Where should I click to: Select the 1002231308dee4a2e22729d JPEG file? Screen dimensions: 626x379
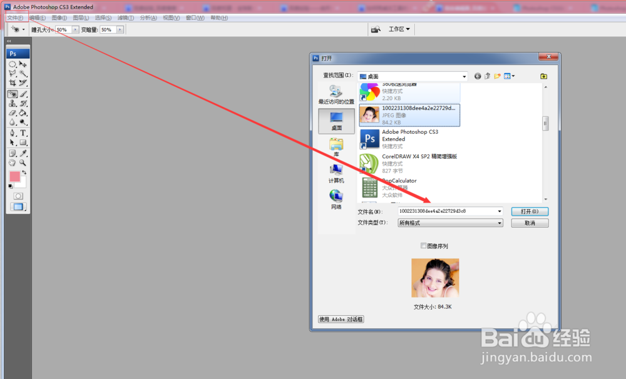coord(409,115)
